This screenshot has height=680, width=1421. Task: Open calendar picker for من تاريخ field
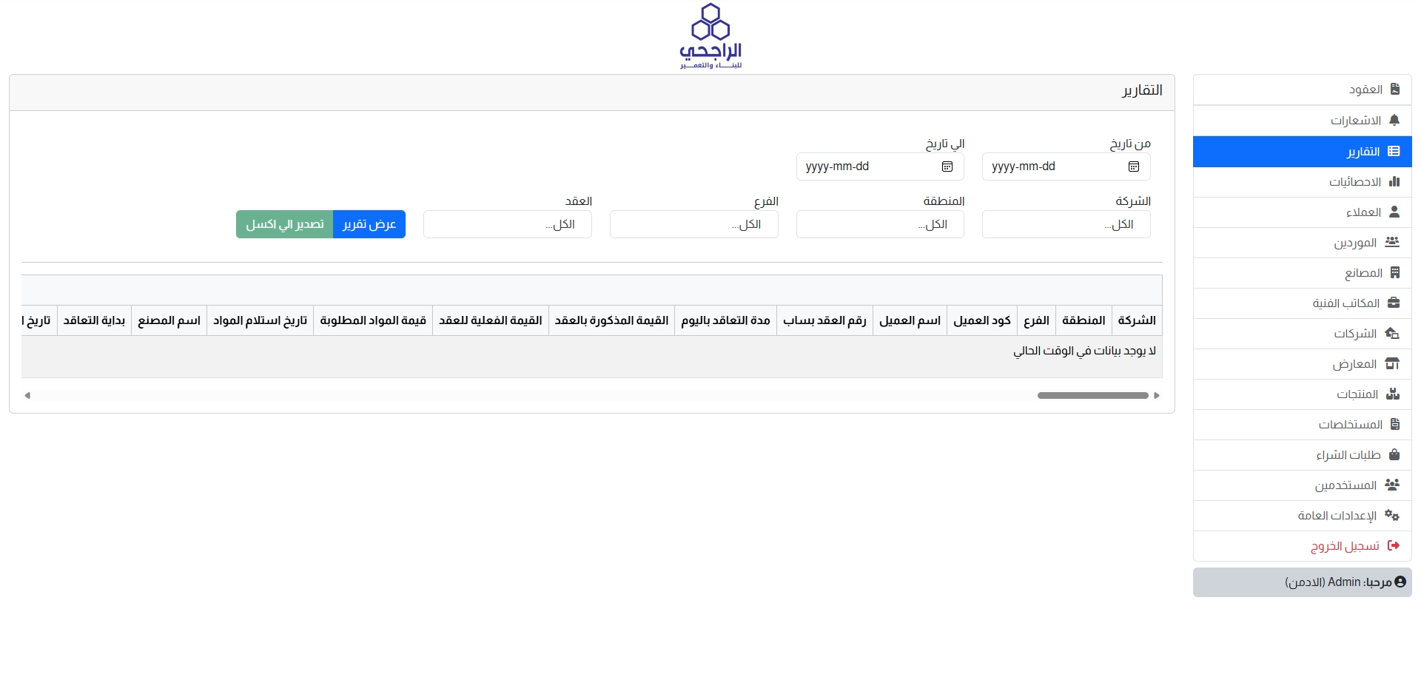pos(1133,166)
